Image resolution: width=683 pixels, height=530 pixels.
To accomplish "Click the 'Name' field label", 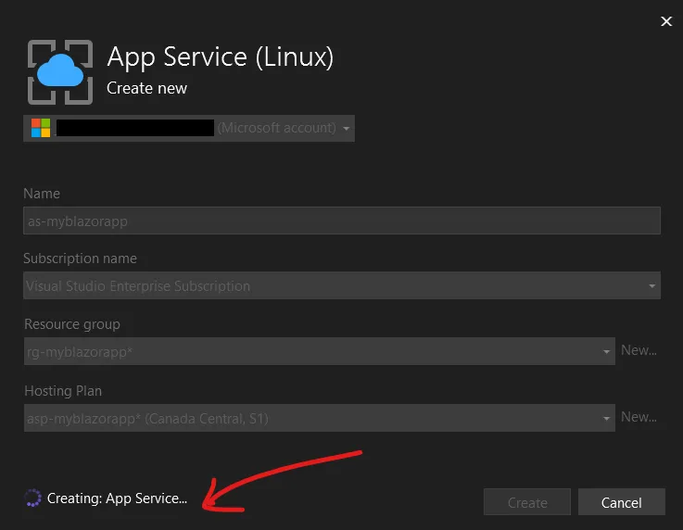I will 42,194.
